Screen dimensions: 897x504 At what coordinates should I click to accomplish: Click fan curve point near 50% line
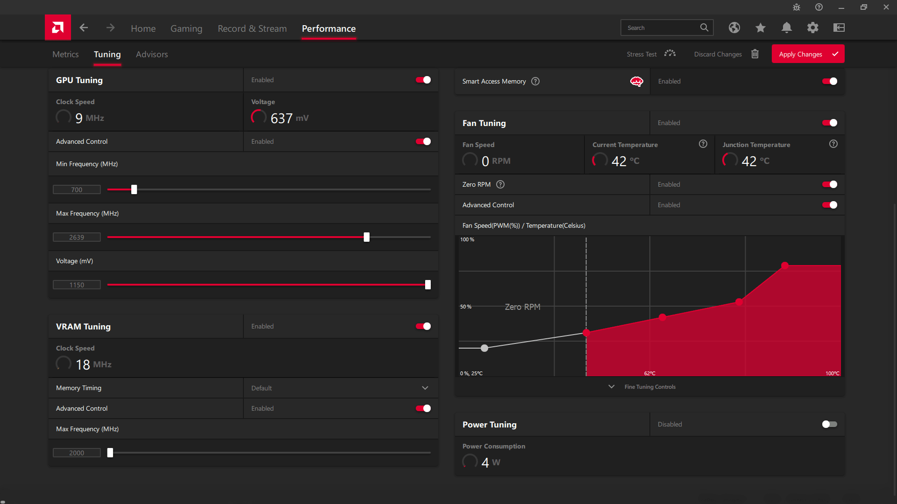tap(739, 302)
